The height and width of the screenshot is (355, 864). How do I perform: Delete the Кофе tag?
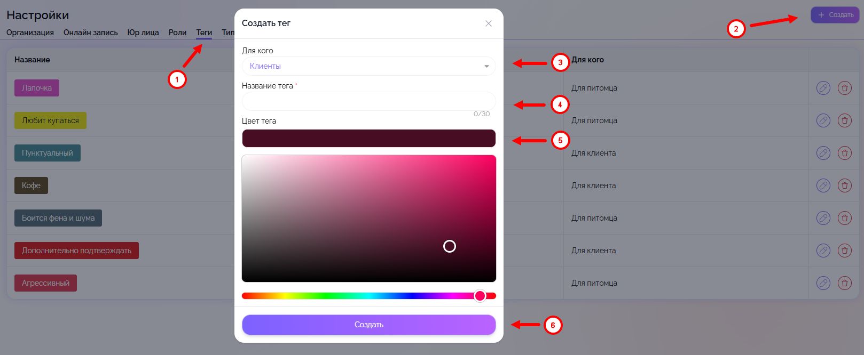click(x=845, y=185)
